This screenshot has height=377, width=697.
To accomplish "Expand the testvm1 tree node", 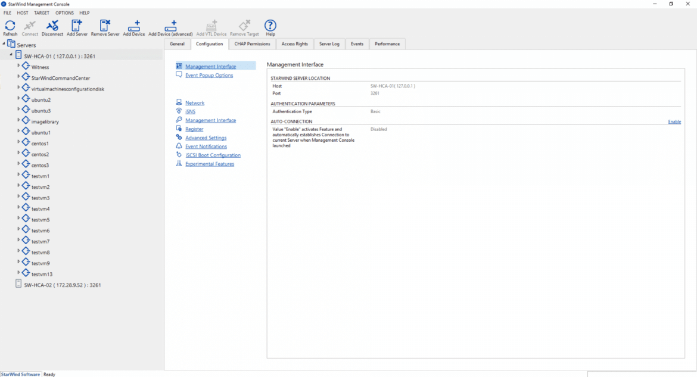I will [x=18, y=175].
